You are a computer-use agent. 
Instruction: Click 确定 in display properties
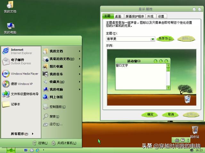(150, 114)
